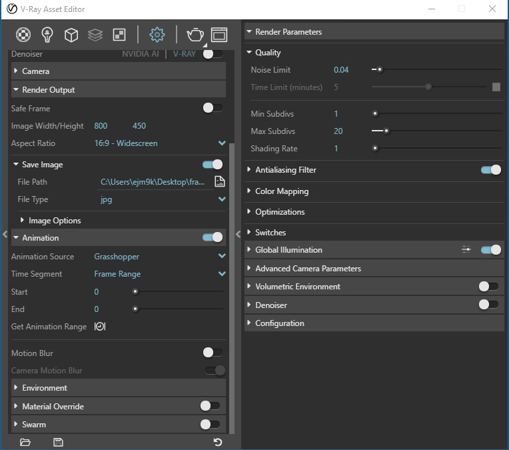509x450 pixels.
Task: Open the Materials category icon
Action: [23, 35]
